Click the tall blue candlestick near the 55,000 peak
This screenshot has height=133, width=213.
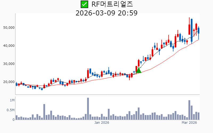click(x=192, y=30)
